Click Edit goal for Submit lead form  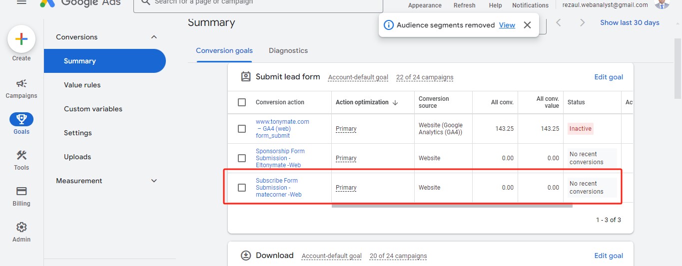point(609,77)
